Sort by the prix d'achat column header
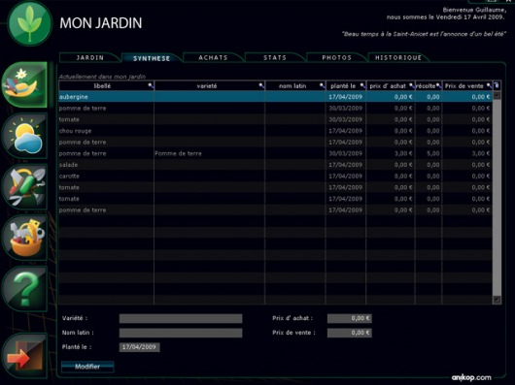515x385 pixels. (x=388, y=86)
